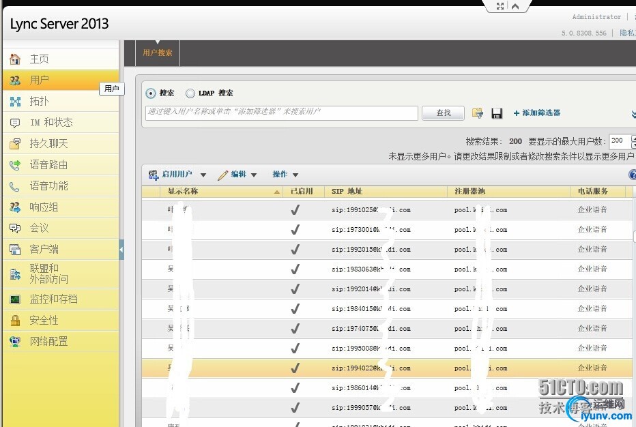This screenshot has height=427, width=636.
Task: Click the maximum users field showing 200
Action: tap(620, 141)
